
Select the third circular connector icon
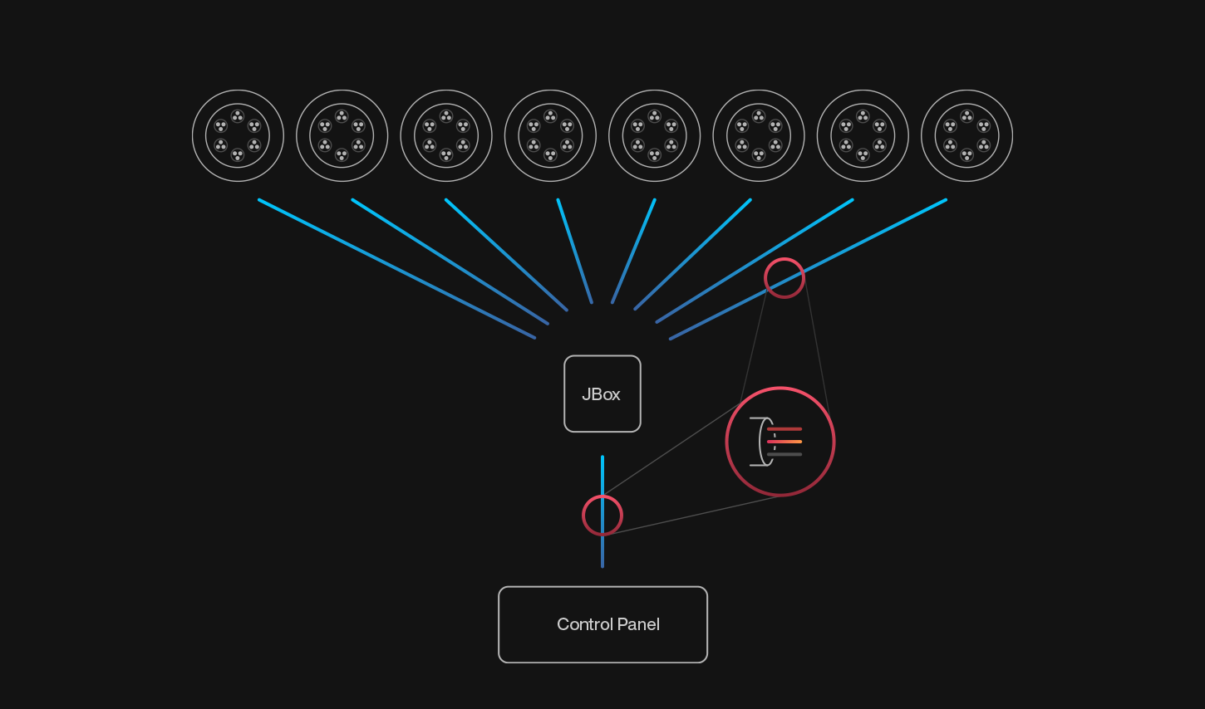pyautogui.click(x=446, y=135)
